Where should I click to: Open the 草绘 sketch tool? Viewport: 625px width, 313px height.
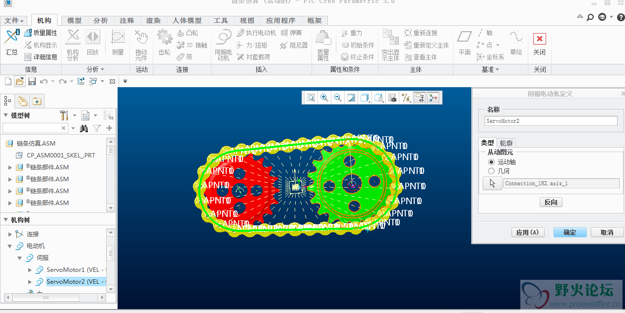pyautogui.click(x=516, y=43)
